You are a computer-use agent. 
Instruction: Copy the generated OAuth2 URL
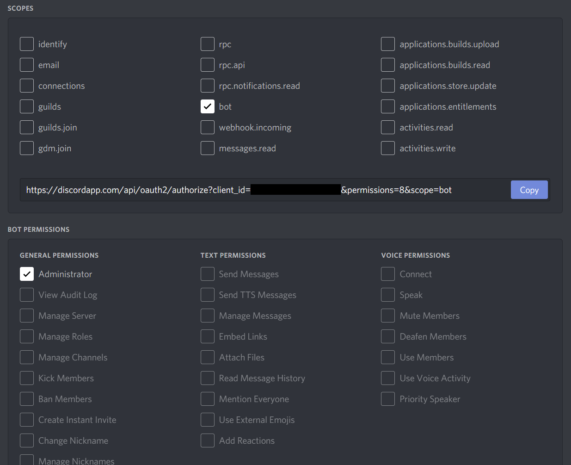tap(529, 190)
